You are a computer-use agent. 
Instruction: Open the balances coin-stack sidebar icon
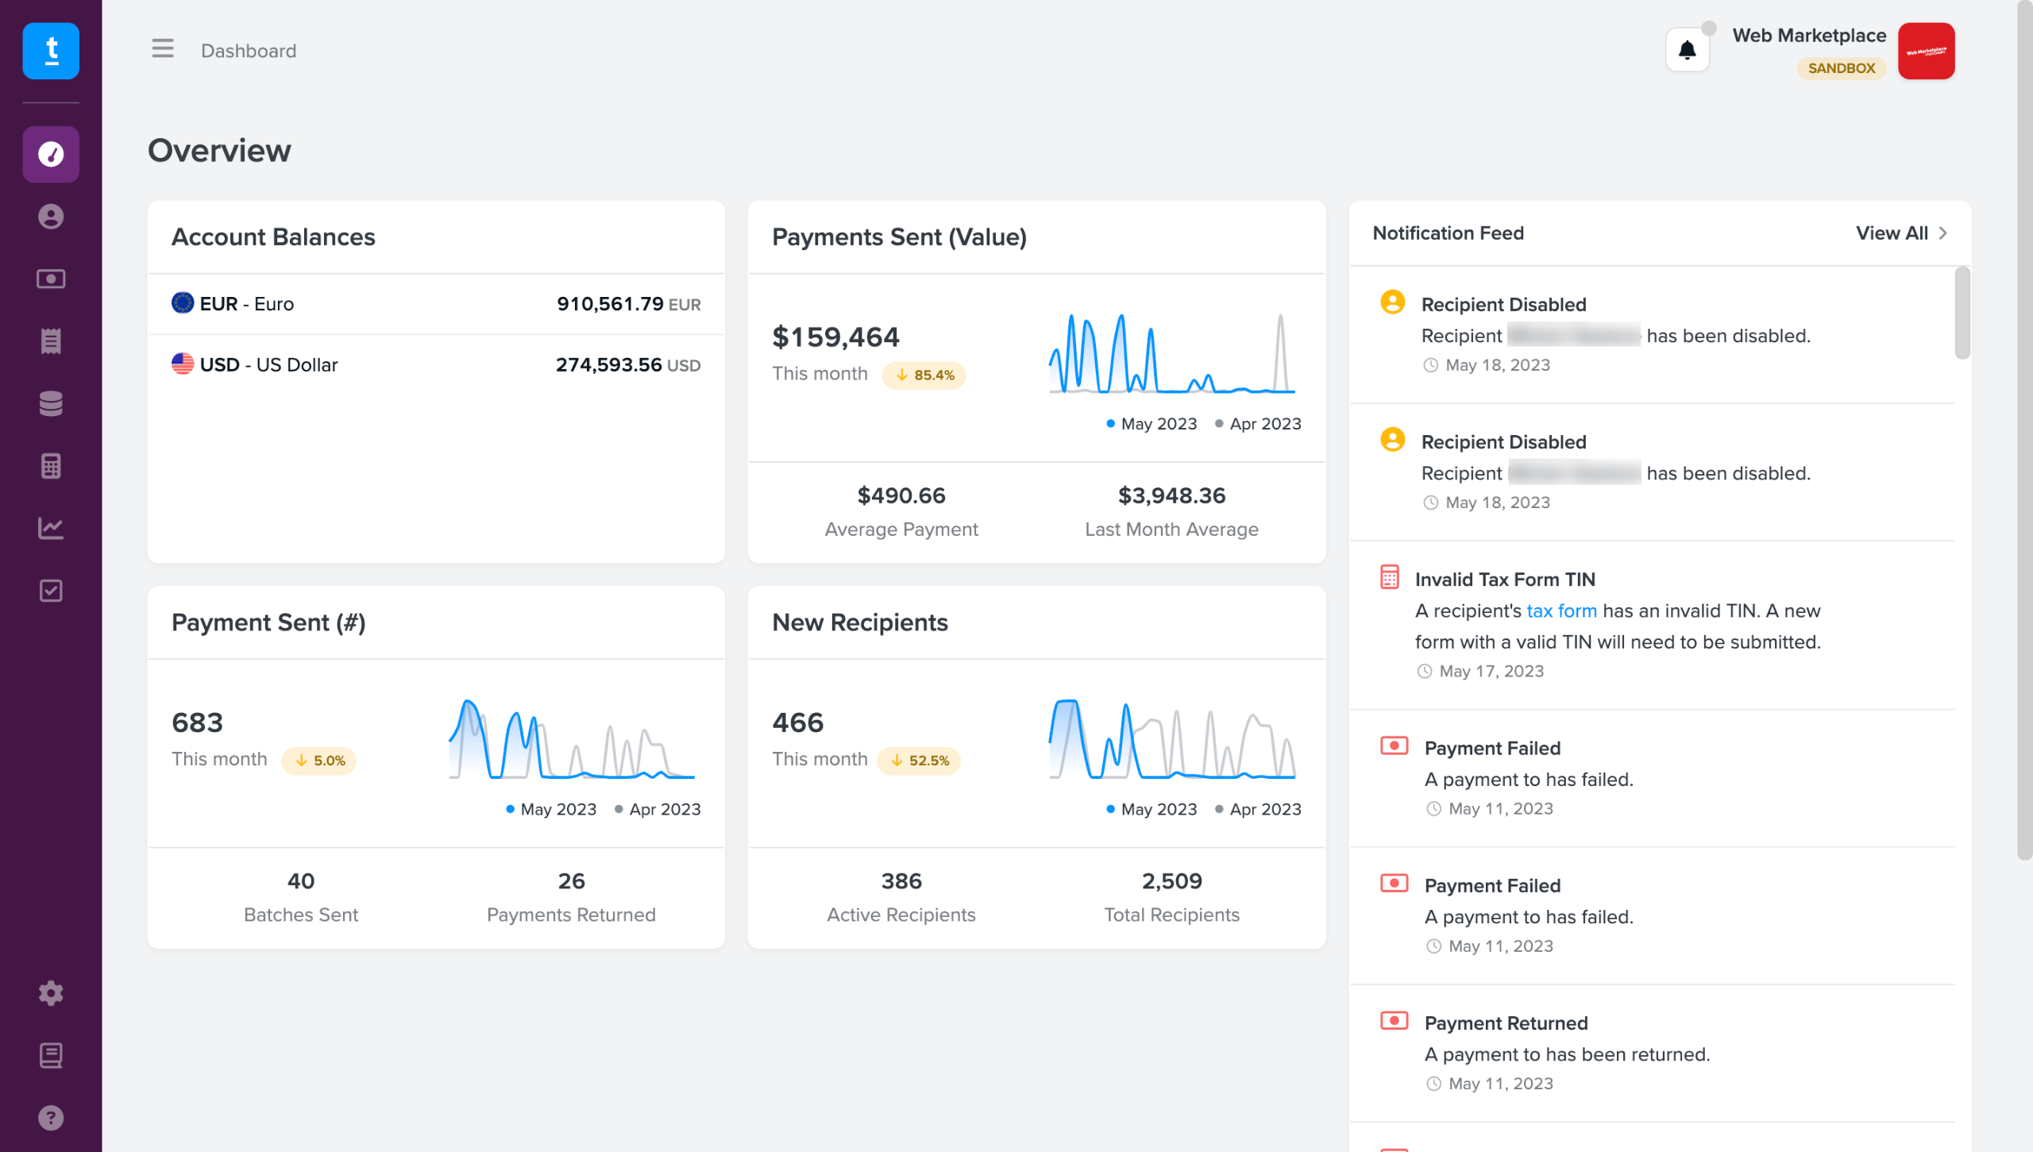(x=51, y=403)
